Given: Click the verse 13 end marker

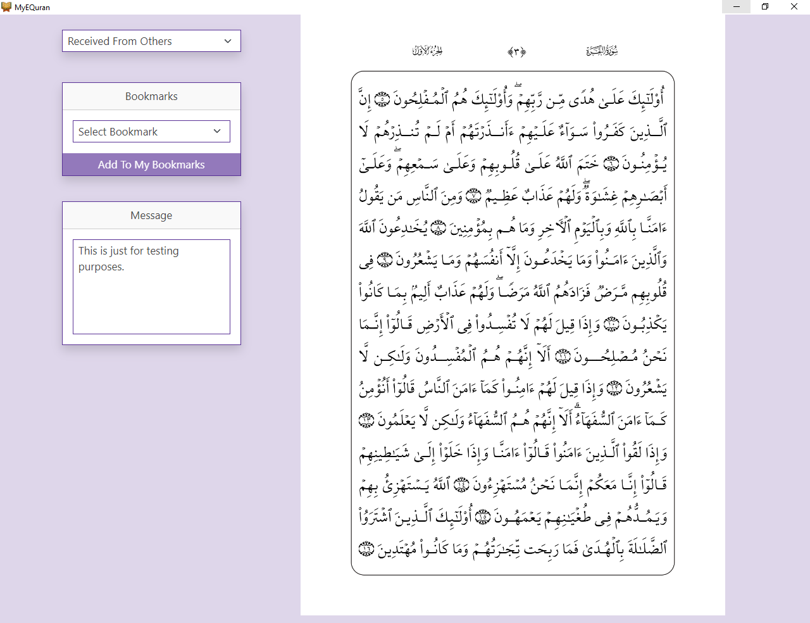Looking at the screenshot, I should (x=366, y=420).
